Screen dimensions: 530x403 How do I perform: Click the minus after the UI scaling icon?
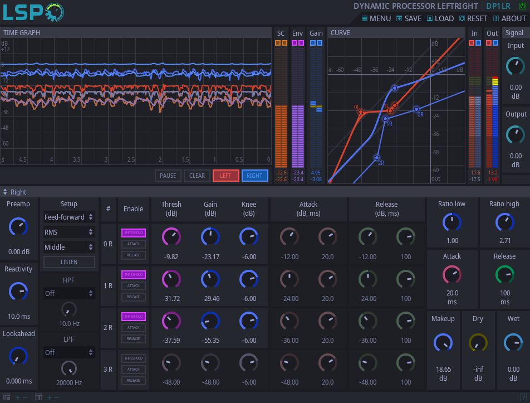click(24, 397)
